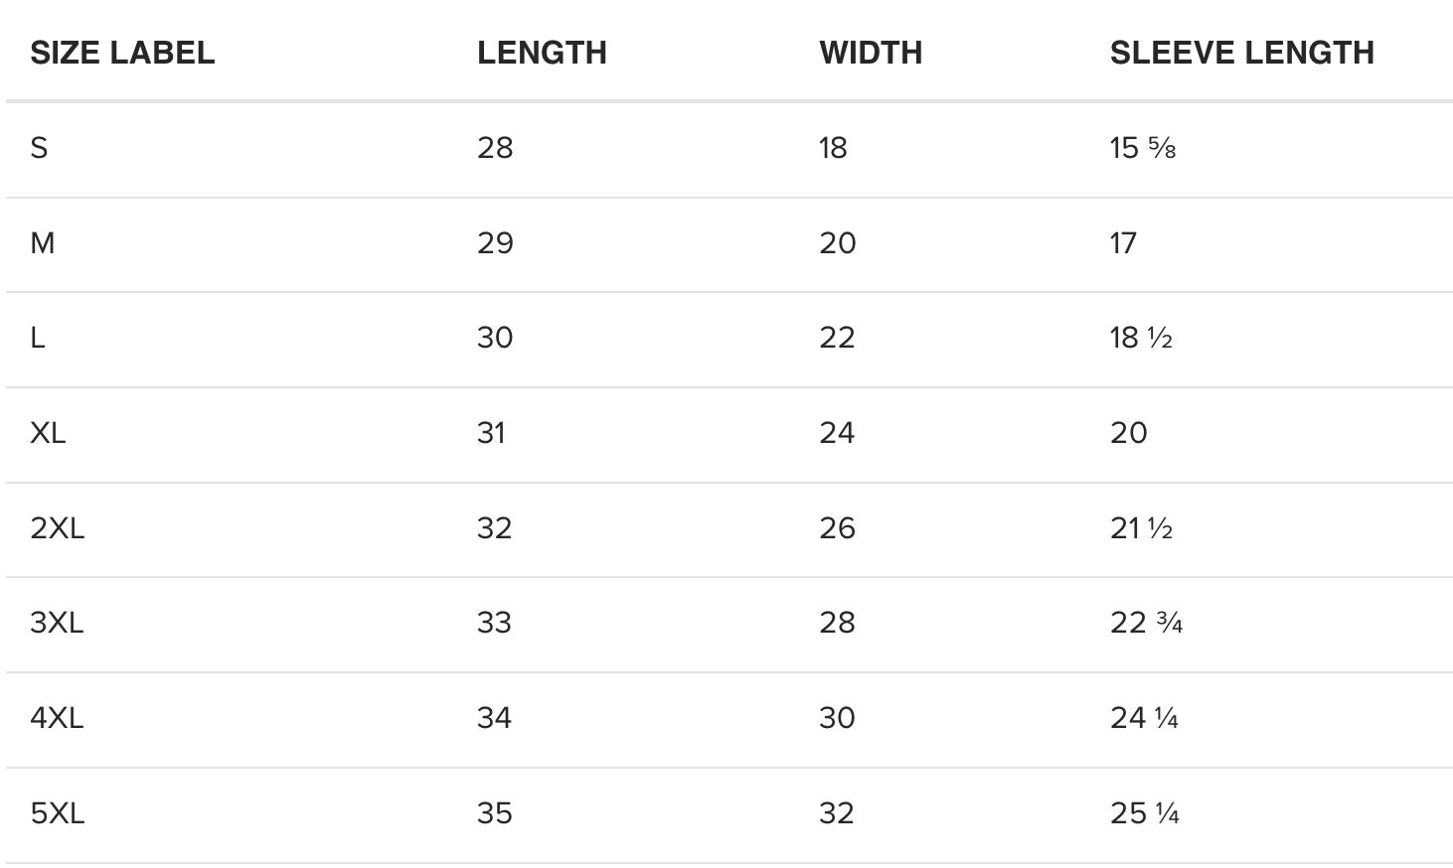The image size is (1453, 868).
Task: Click the length value 31
Action: (491, 433)
